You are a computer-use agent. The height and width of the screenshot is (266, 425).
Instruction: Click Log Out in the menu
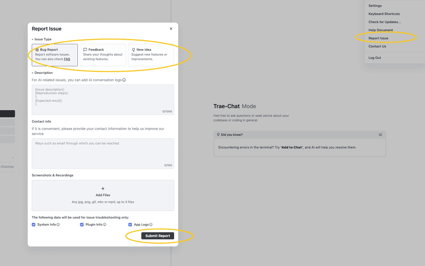[x=375, y=58]
